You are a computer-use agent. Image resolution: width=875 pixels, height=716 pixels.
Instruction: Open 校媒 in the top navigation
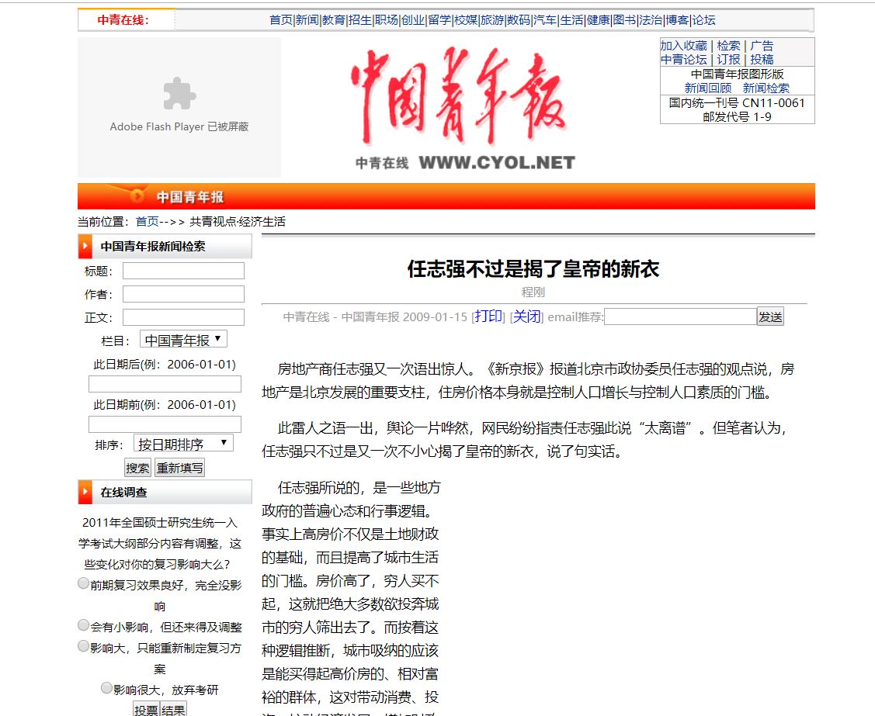(466, 20)
